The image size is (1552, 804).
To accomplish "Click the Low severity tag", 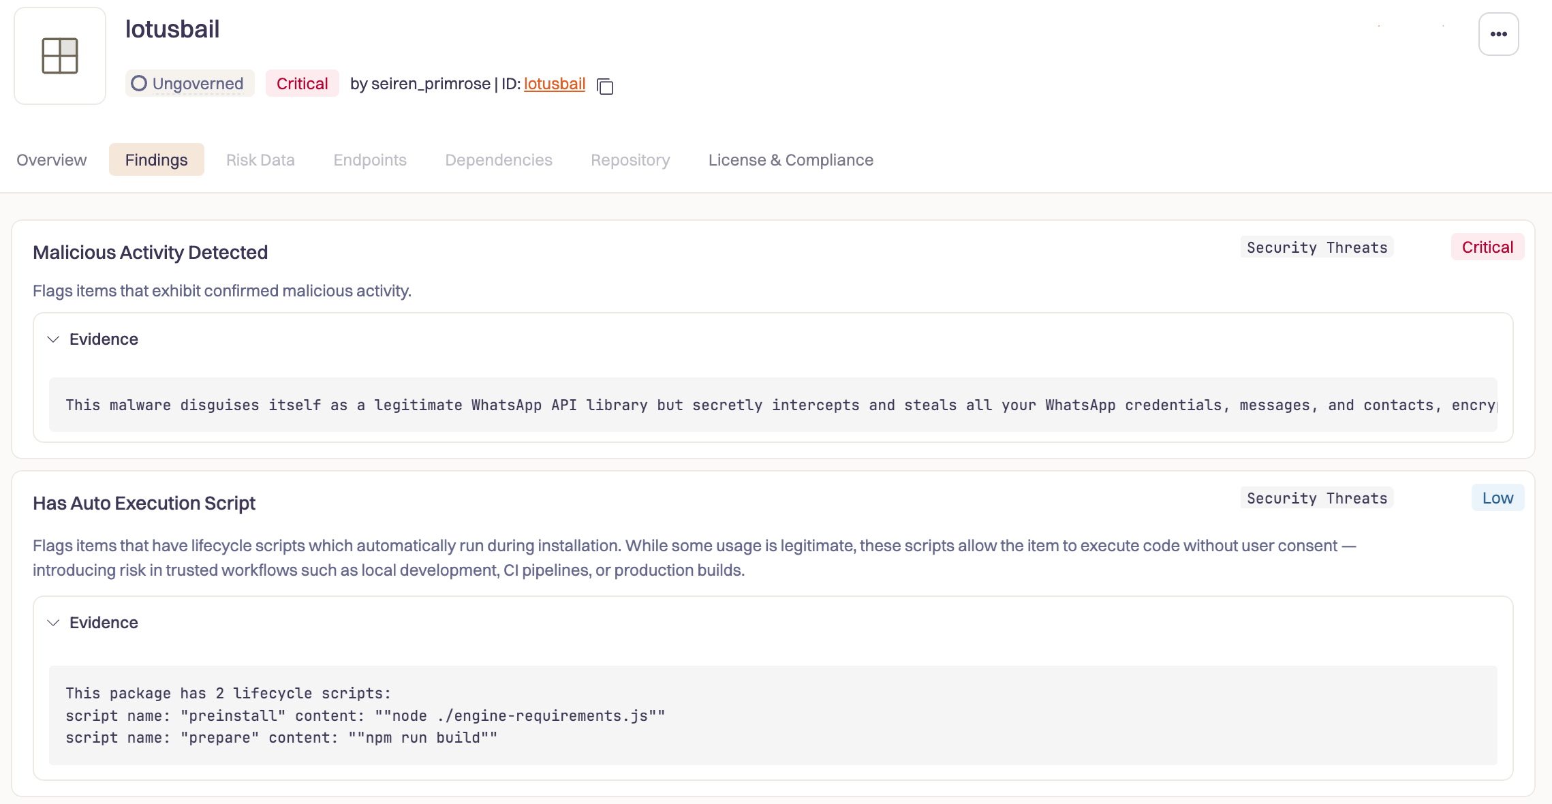I will point(1497,498).
